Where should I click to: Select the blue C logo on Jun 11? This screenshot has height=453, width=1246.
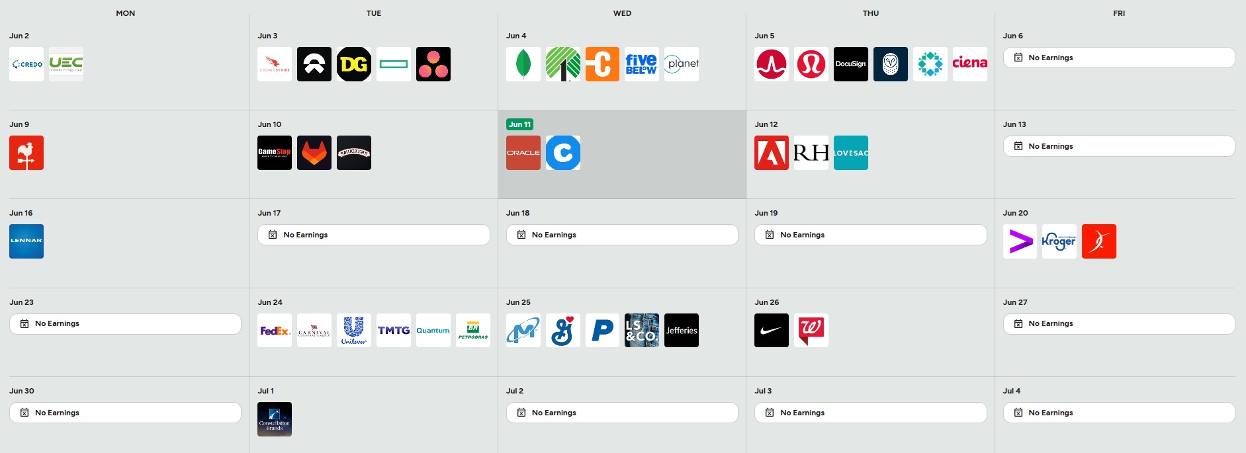[563, 153]
